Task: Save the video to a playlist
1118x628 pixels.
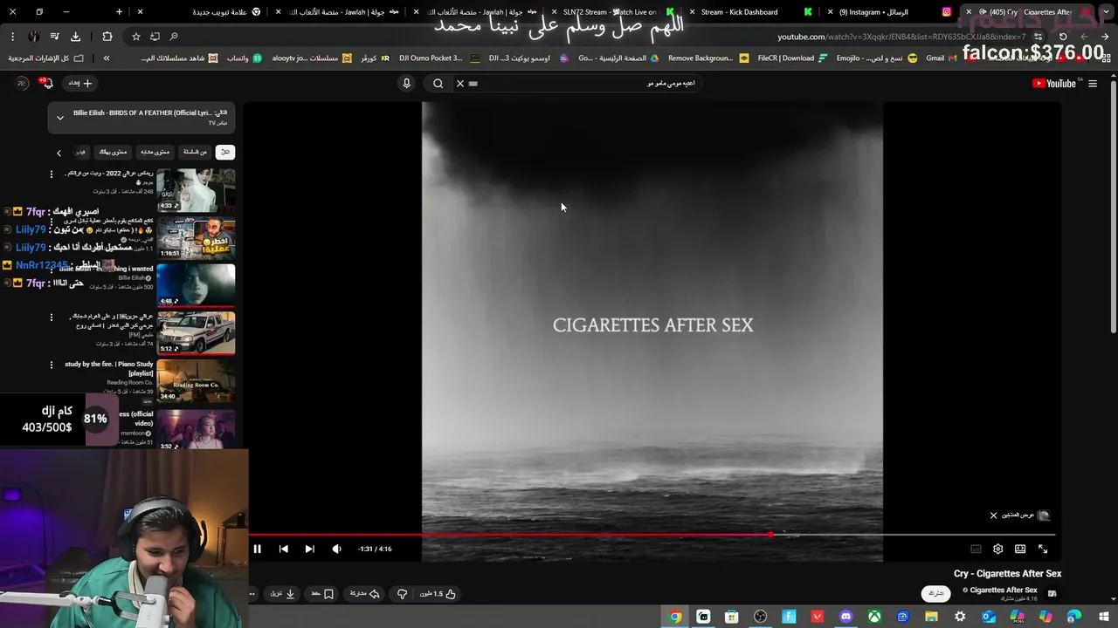Action: 323,594
